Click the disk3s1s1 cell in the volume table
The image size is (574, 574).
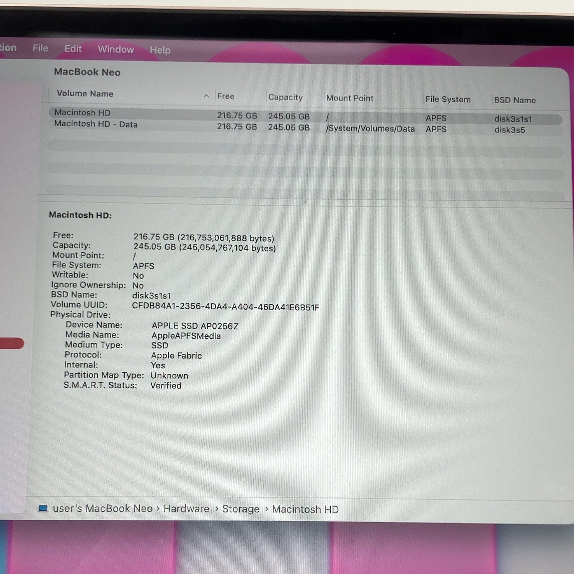point(513,119)
